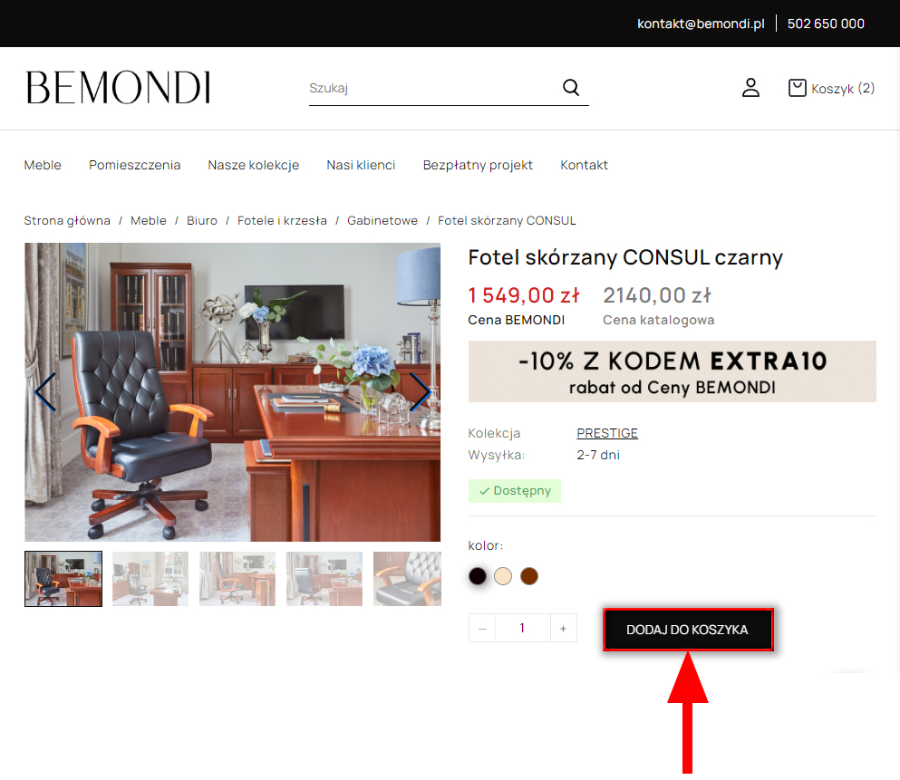Select the second product thumbnail
This screenshot has height=780, width=900.
tap(150, 579)
